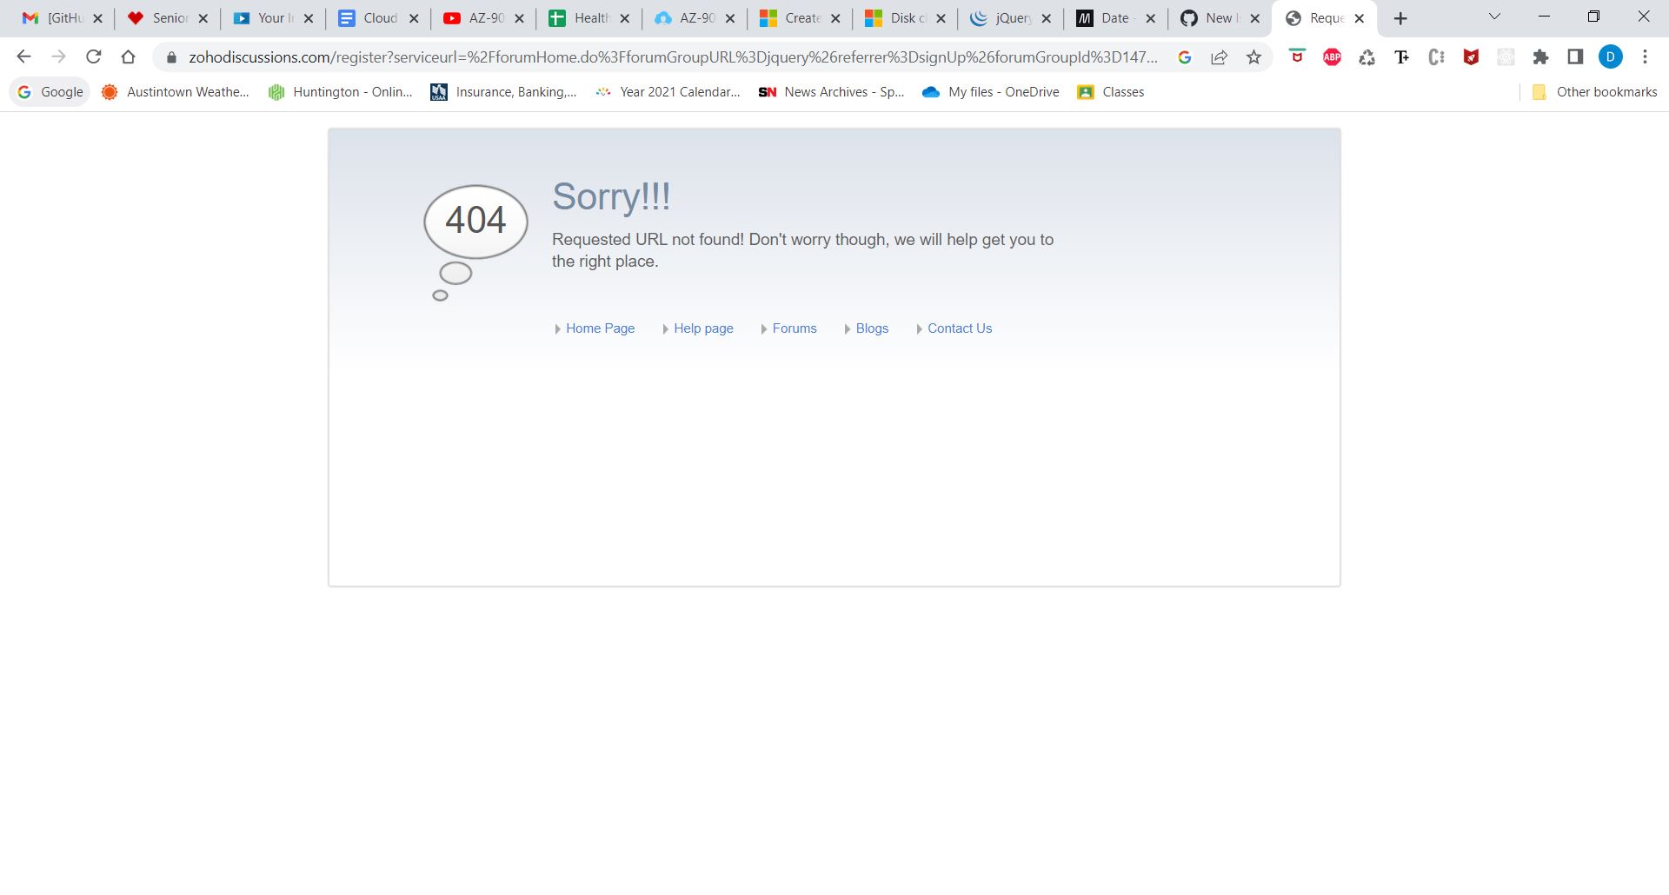The height and width of the screenshot is (895, 1669).
Task: Switch to the Disk cleanup tab
Action: (904, 17)
